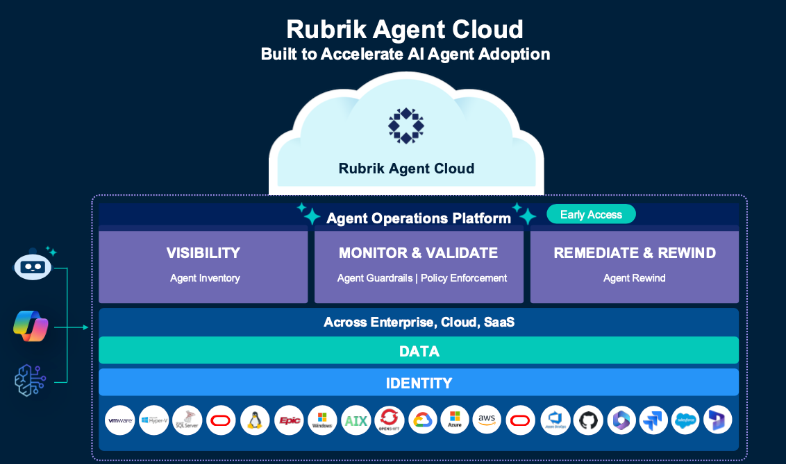Viewport: 786px width, 464px height.
Task: Click 'Built to Accelerate AI Agent Adoption' subtitle
Action: click(405, 54)
